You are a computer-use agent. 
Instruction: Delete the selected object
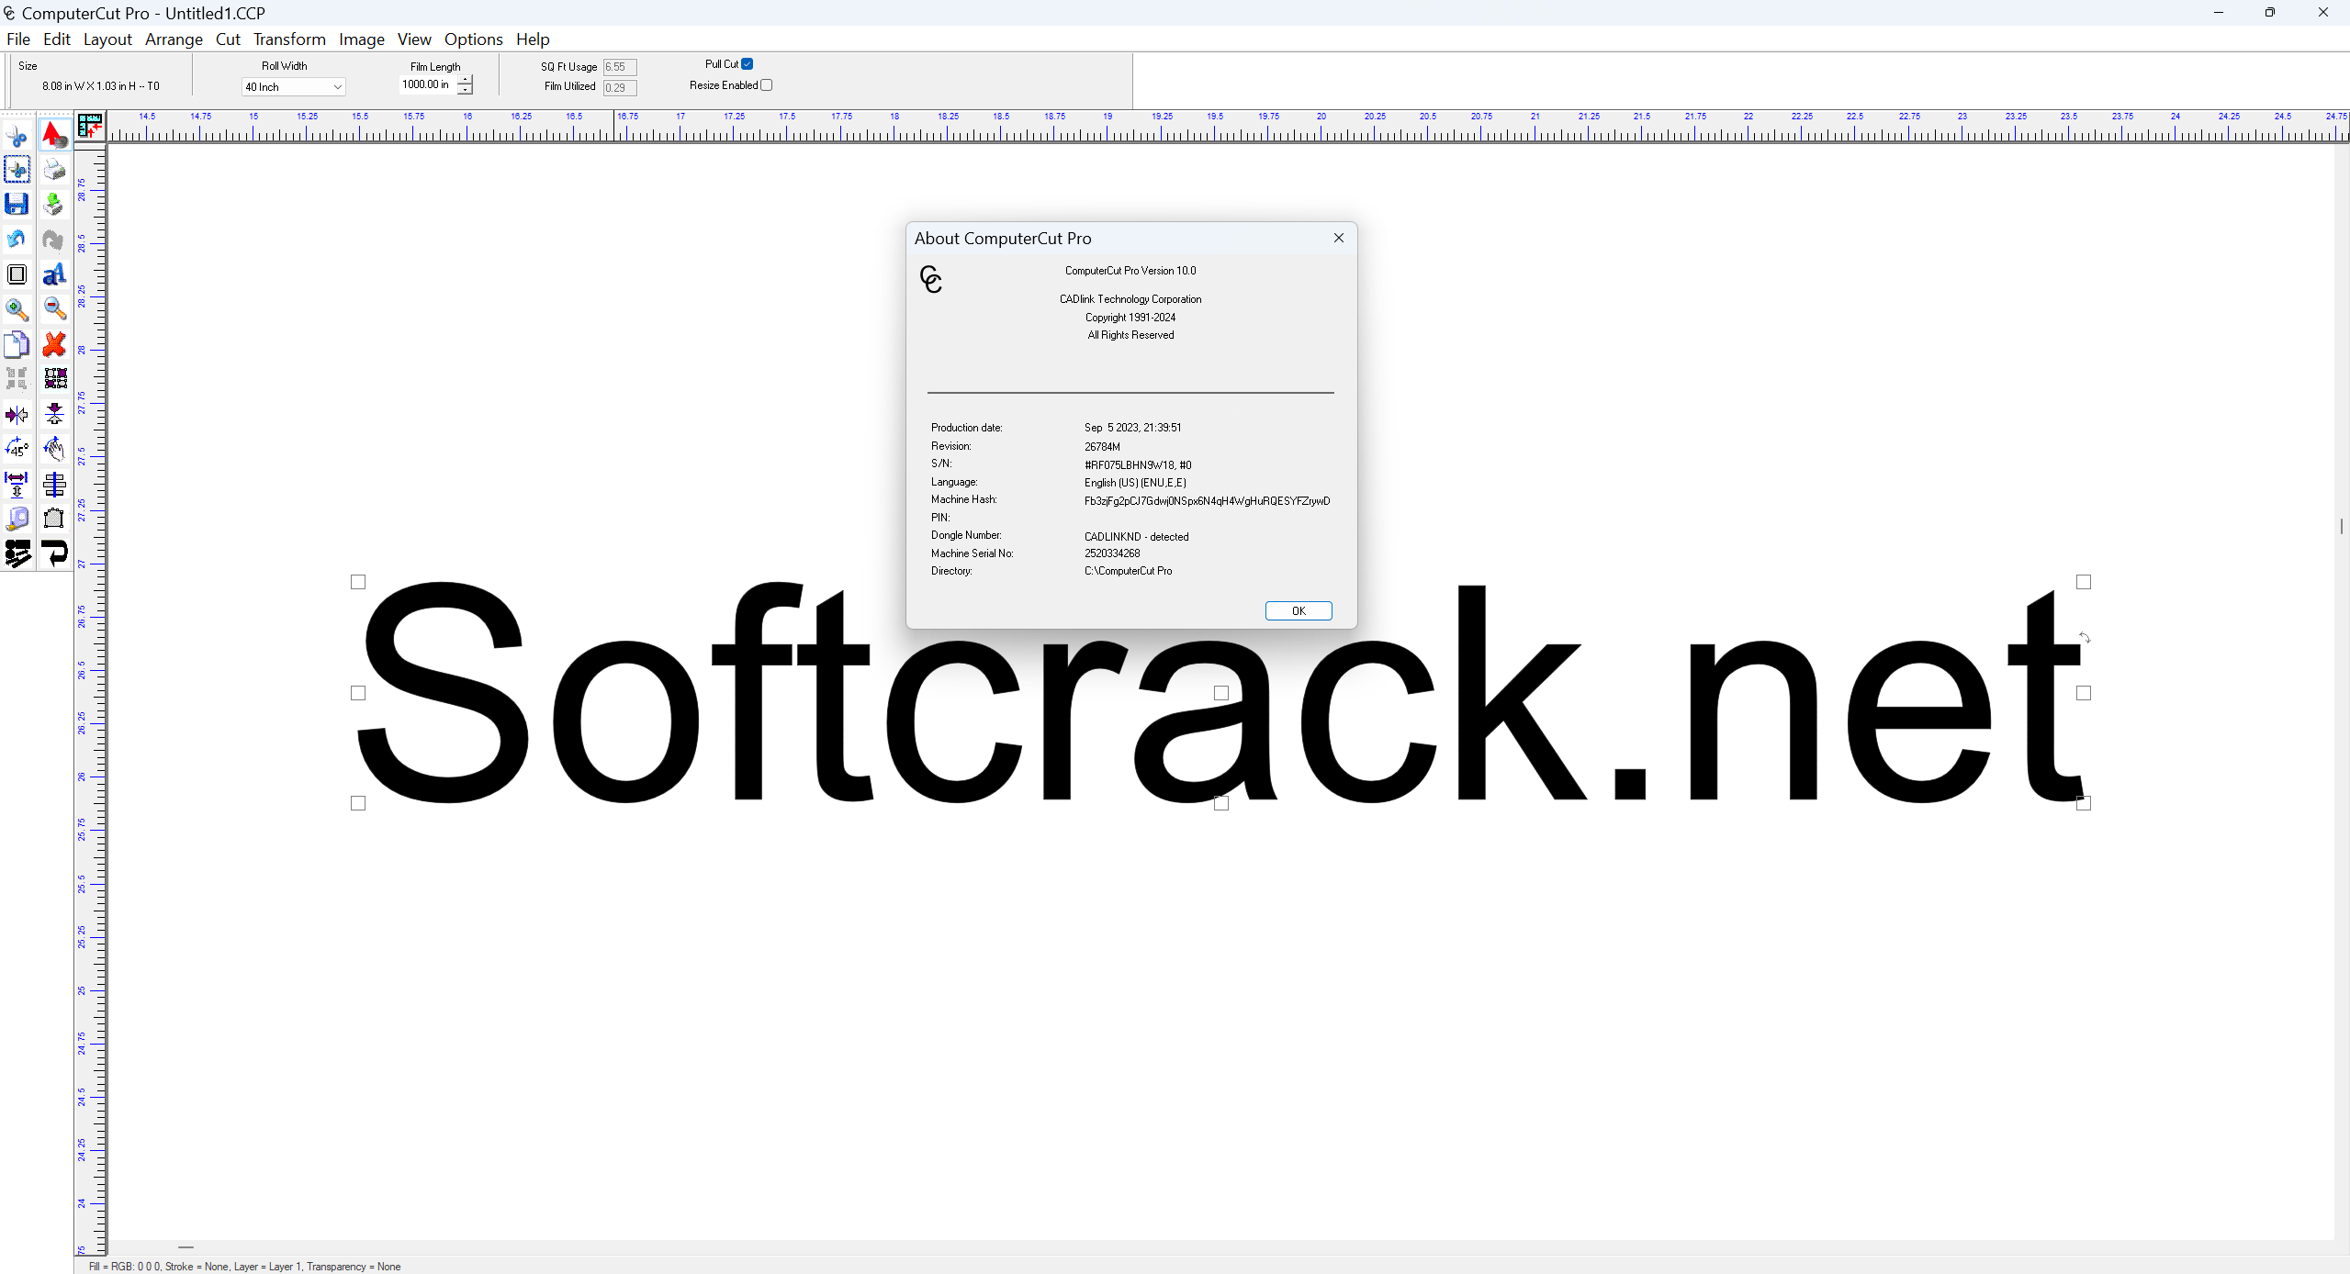coord(54,345)
